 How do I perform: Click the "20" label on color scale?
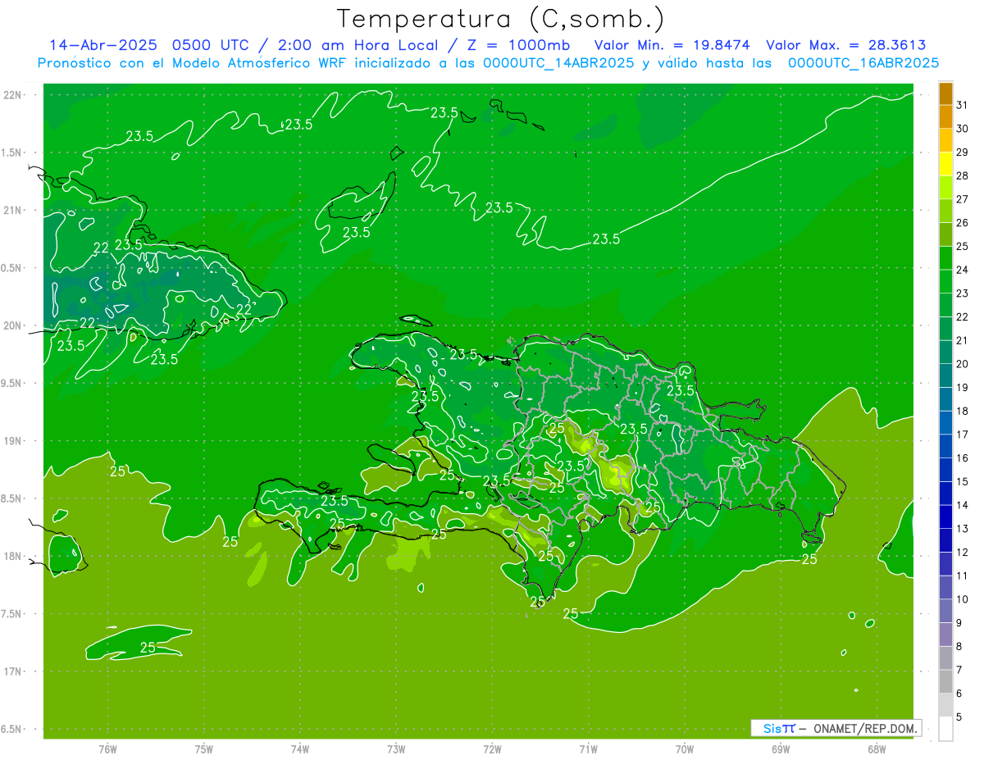click(963, 364)
